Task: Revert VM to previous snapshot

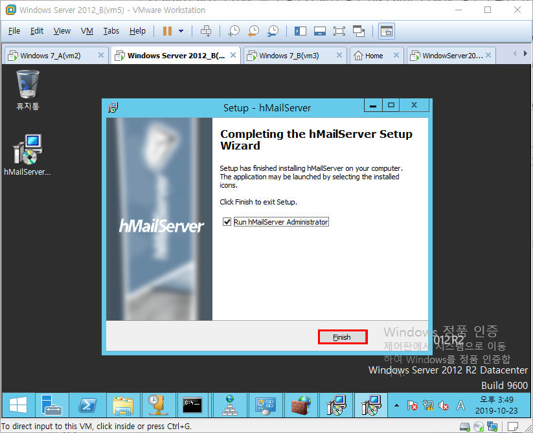Action: point(254,31)
